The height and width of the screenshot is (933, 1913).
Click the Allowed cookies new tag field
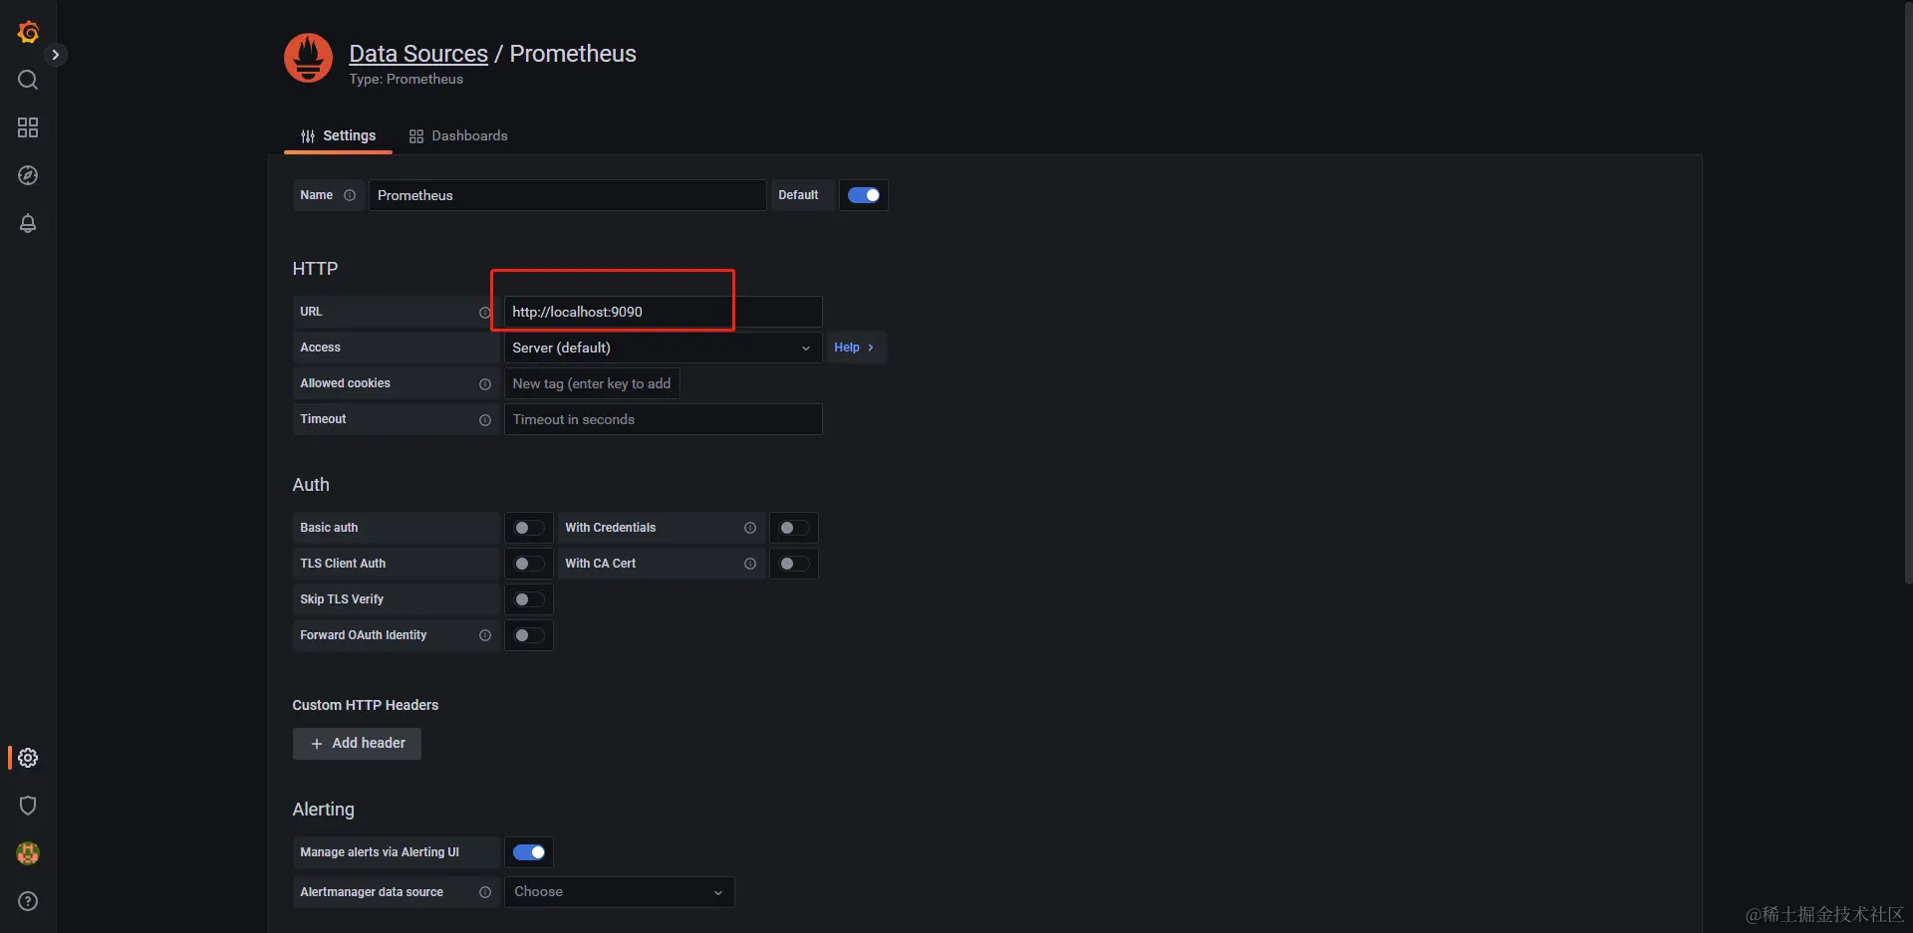(592, 383)
